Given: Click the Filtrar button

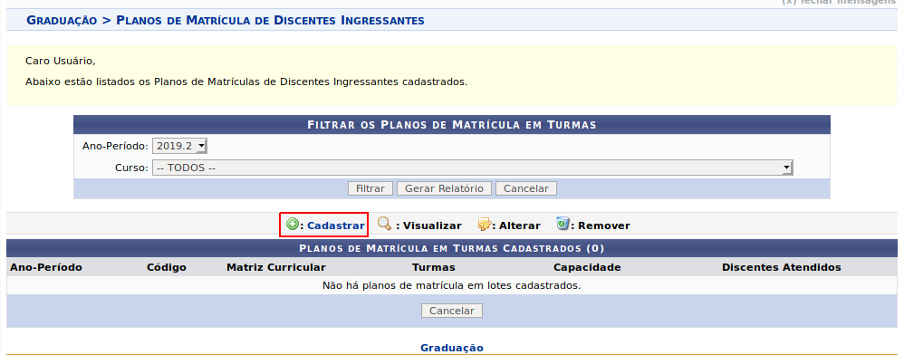Looking at the screenshot, I should (x=370, y=188).
